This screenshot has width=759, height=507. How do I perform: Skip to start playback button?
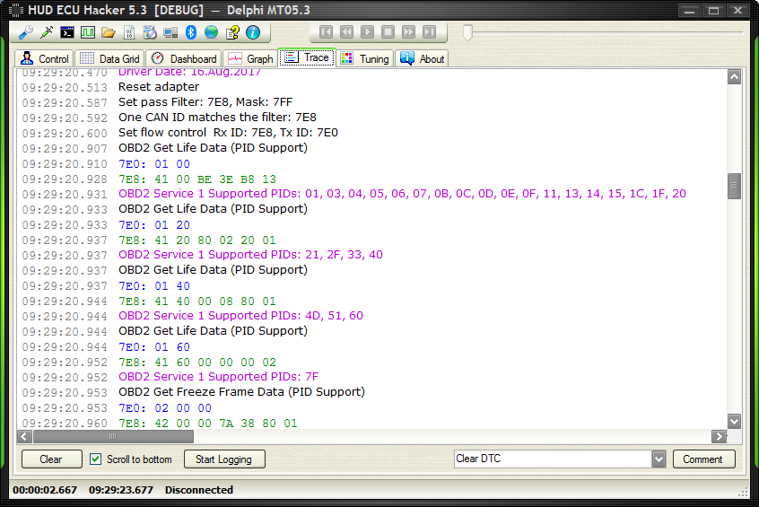tap(327, 32)
